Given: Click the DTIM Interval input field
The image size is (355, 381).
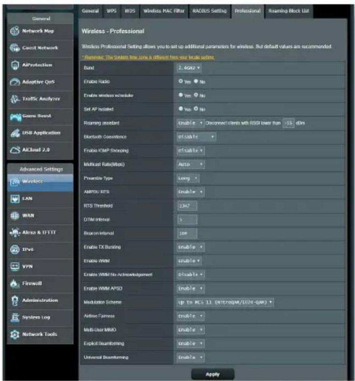Looking at the screenshot, I should click(187, 220).
